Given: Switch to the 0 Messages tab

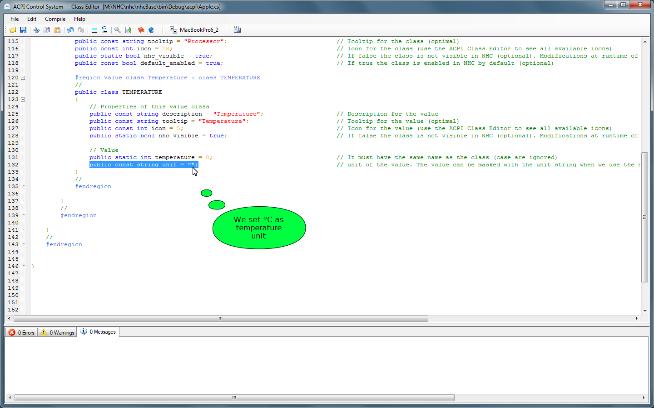Looking at the screenshot, I should pyautogui.click(x=98, y=332).
